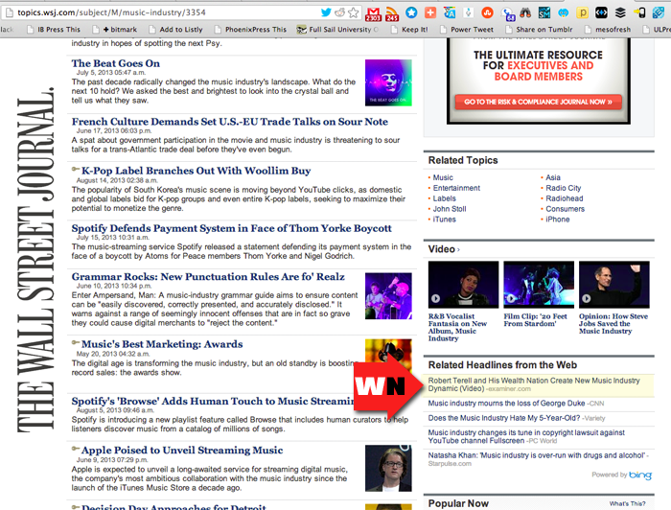Image resolution: width=671 pixels, height=510 pixels.
Task: Open Robert Terell Wealth Nation headline
Action: 534,384
